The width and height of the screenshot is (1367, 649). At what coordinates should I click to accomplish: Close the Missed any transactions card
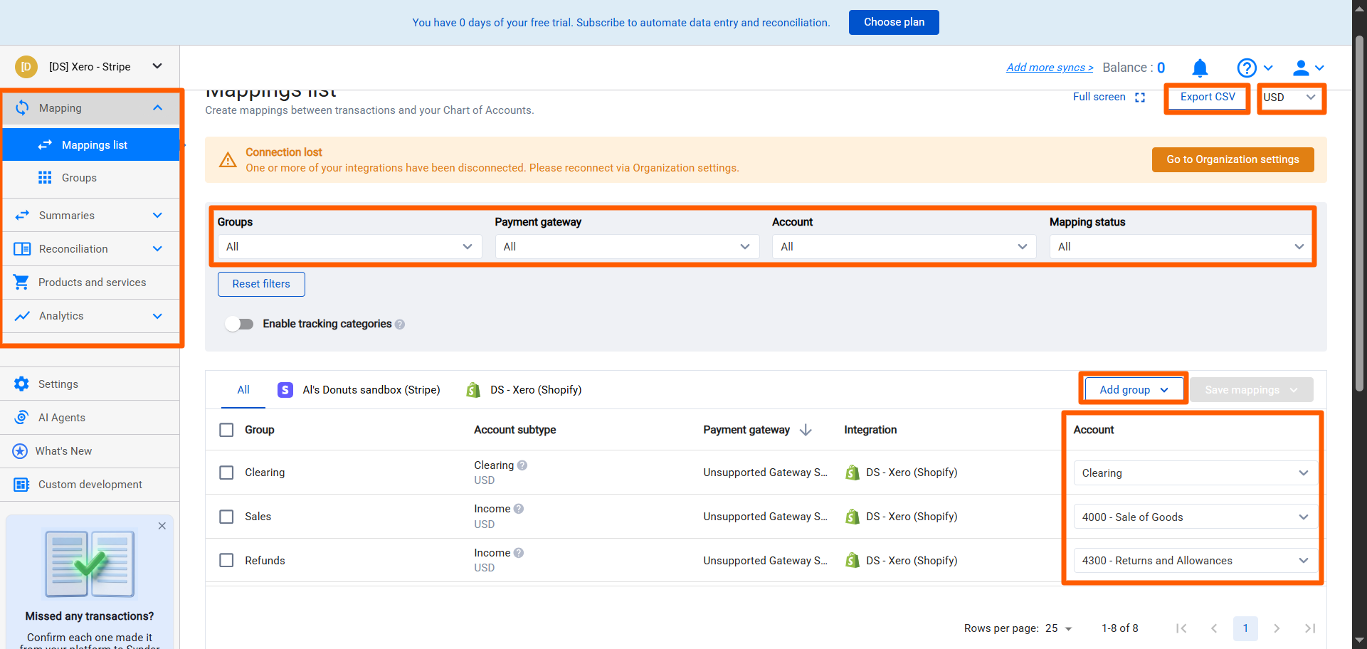tap(162, 526)
